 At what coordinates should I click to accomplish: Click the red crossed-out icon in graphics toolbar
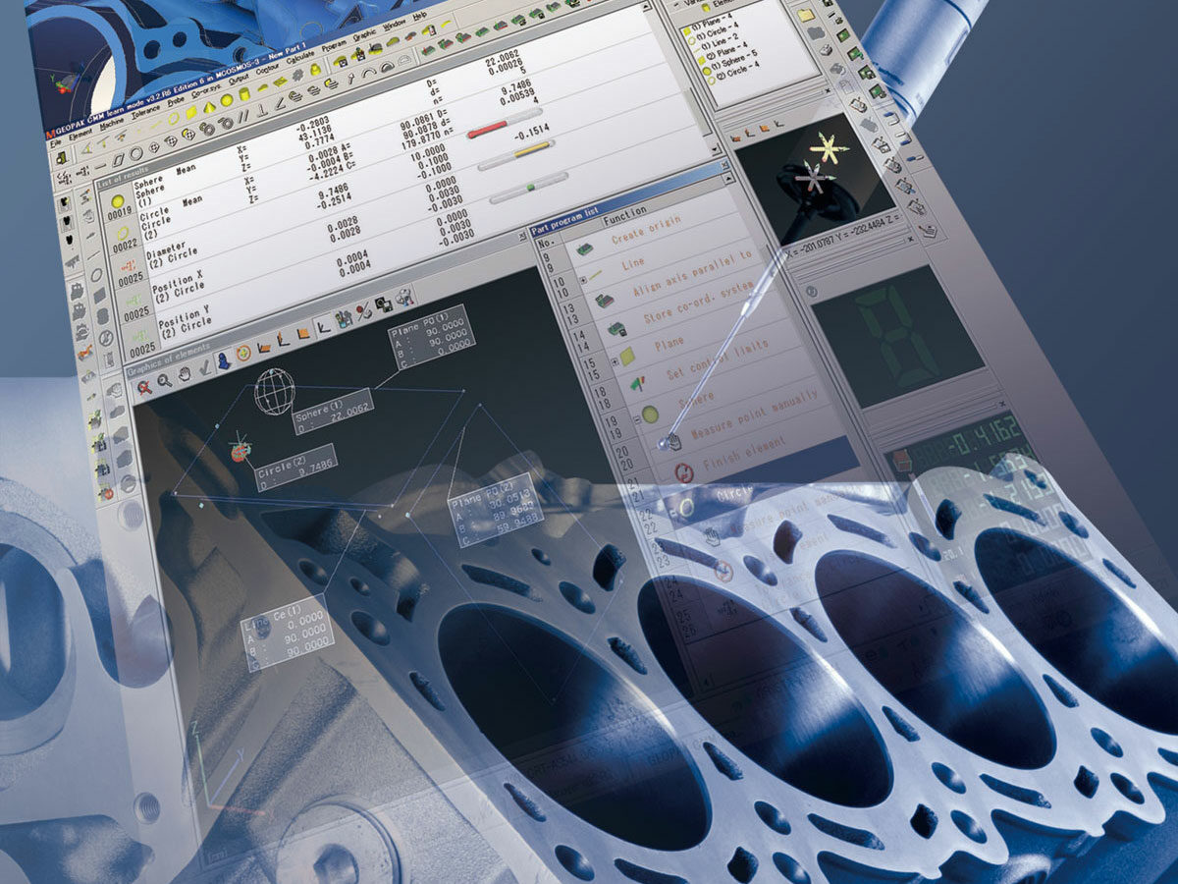(x=144, y=387)
